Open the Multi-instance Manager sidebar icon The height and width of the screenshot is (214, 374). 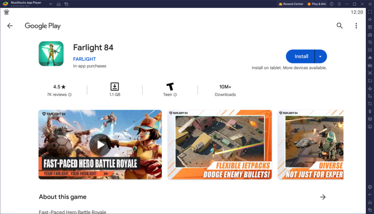[370, 96]
